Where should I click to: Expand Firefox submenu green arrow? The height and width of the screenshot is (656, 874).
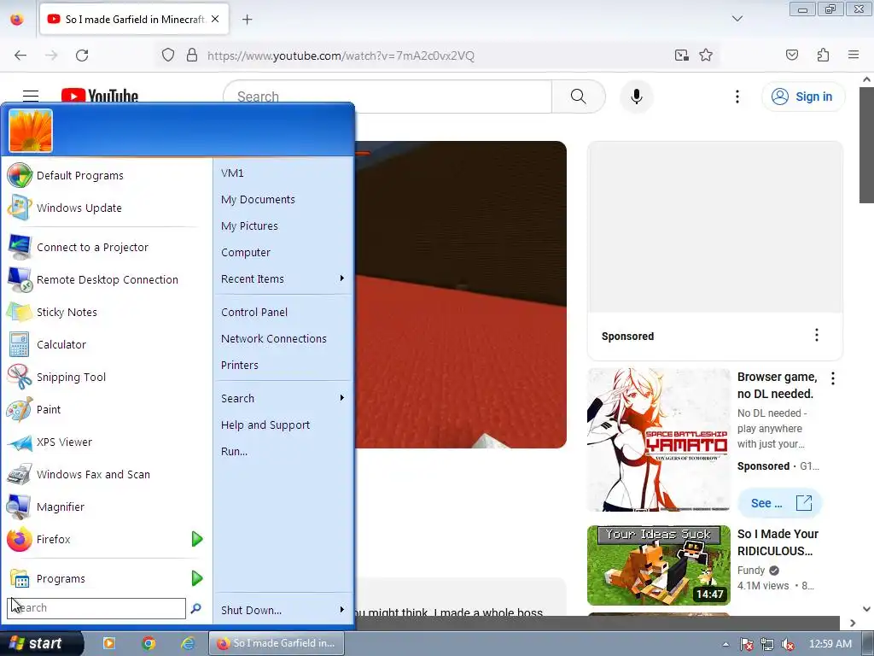coord(197,539)
